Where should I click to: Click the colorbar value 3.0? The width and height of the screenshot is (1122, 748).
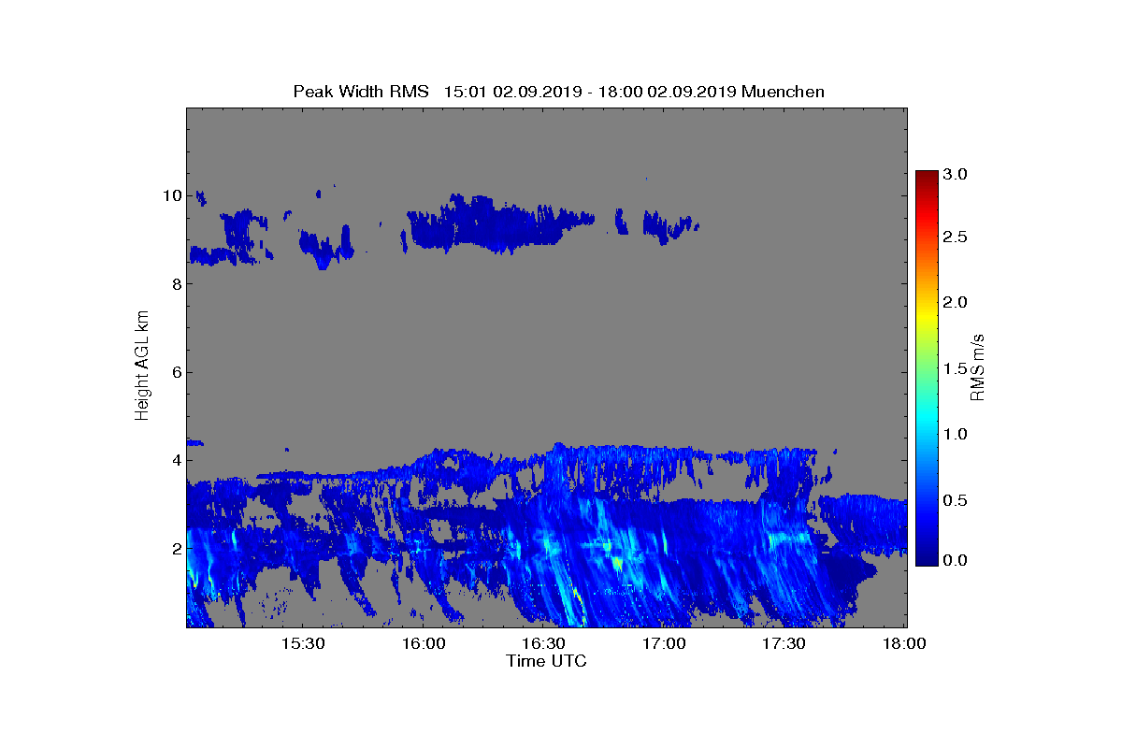tap(956, 174)
